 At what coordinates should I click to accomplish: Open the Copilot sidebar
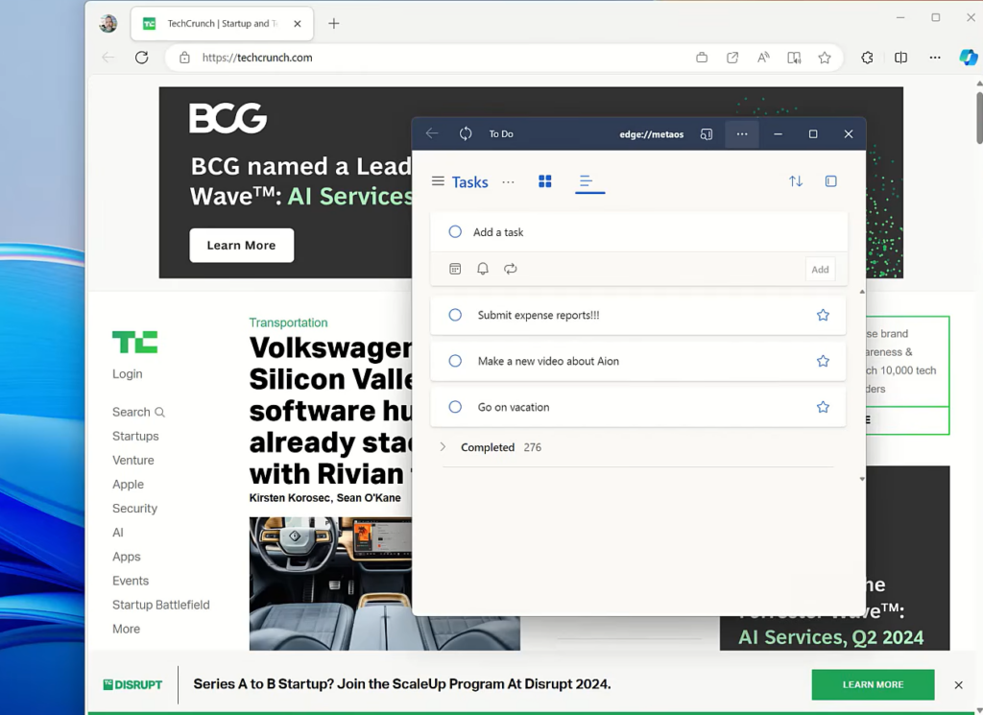[x=968, y=58]
